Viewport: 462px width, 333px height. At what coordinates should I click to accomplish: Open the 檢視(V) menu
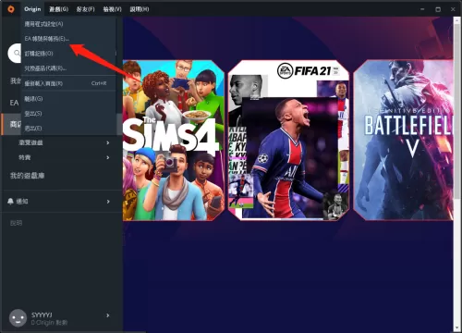click(112, 9)
